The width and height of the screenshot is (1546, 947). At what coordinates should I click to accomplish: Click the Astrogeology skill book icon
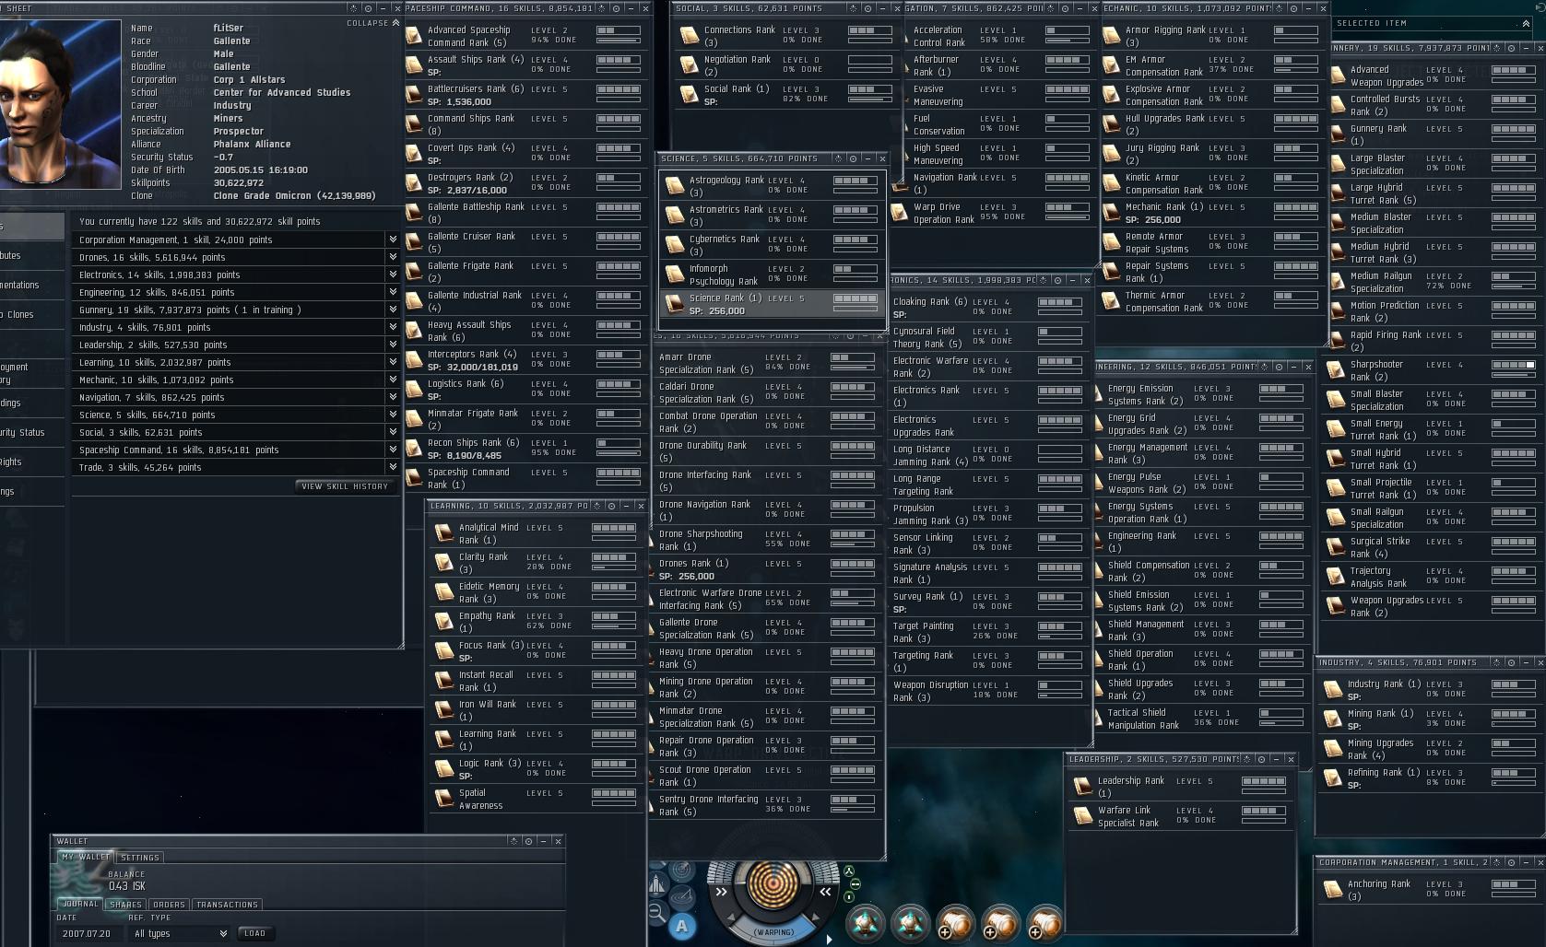pos(674,186)
